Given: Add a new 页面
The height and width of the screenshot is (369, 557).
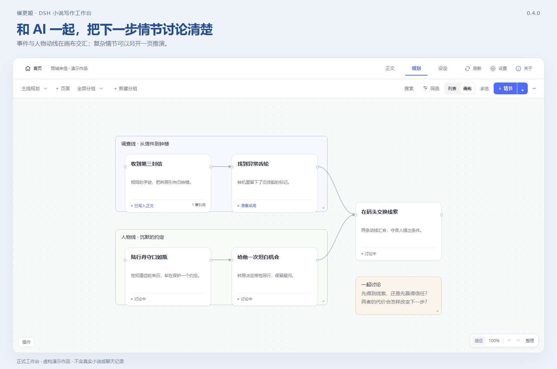Looking at the screenshot, I should pos(63,88).
